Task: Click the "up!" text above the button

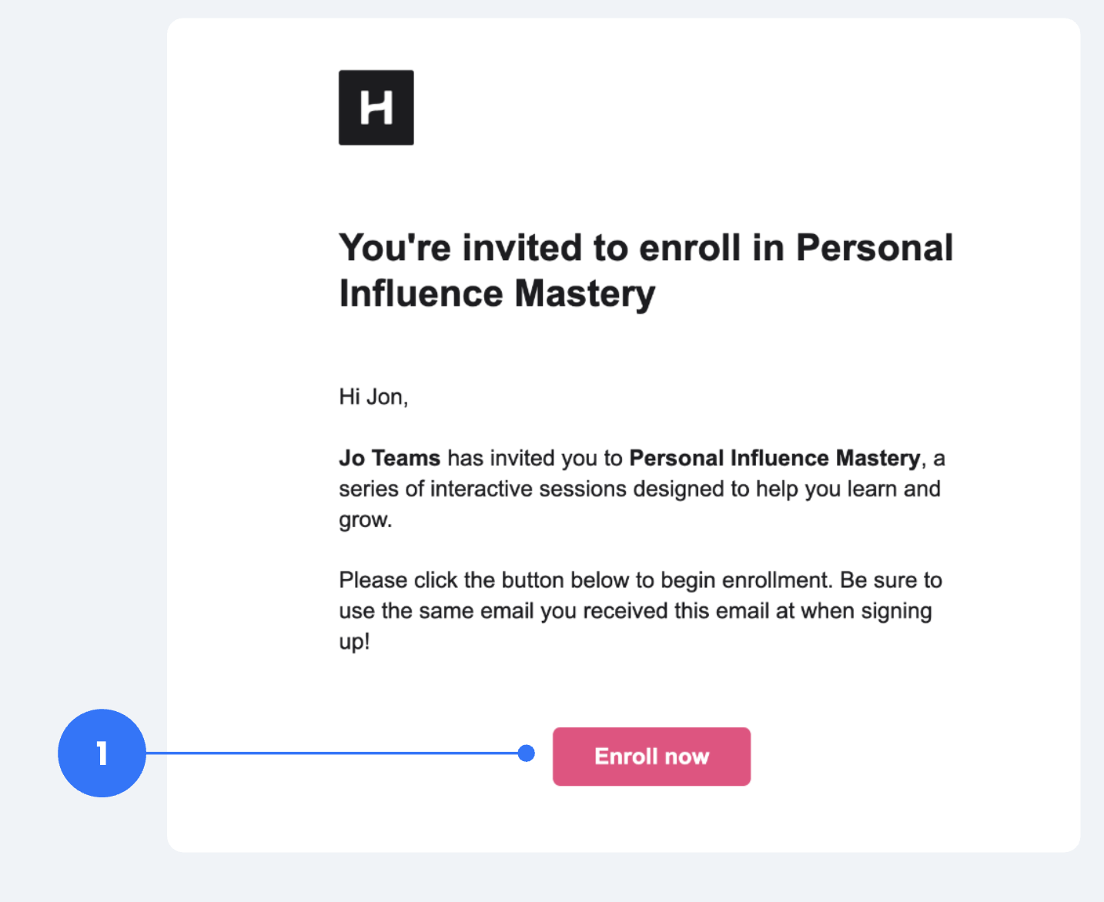Action: pyautogui.click(x=354, y=641)
